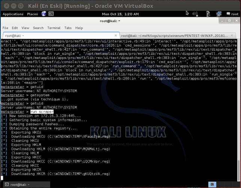Open the Terminal menu
This screenshot has width=241, height=188.
tap(54, 28)
